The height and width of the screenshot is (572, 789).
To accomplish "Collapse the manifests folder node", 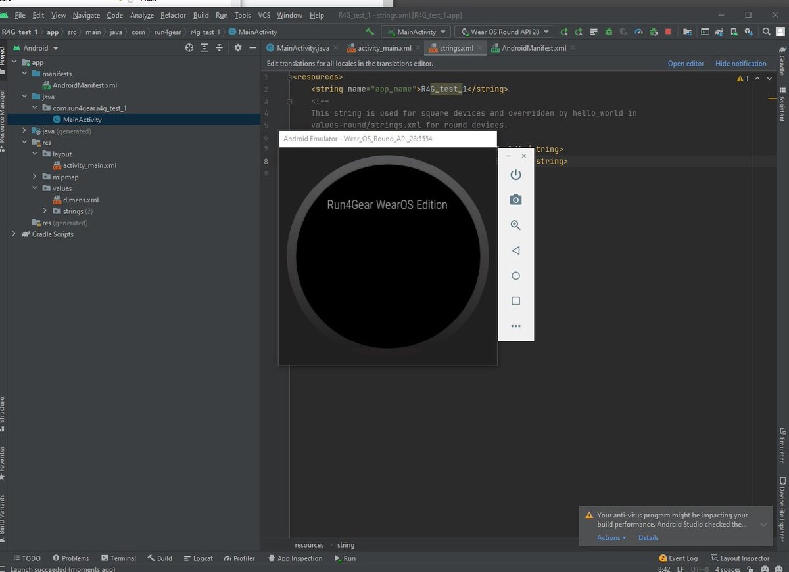I will 26,74.
